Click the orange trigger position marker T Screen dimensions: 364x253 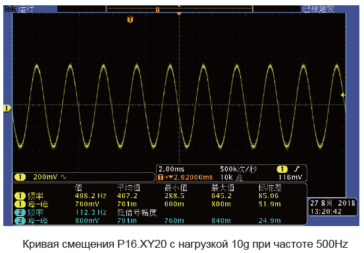click(130, 20)
